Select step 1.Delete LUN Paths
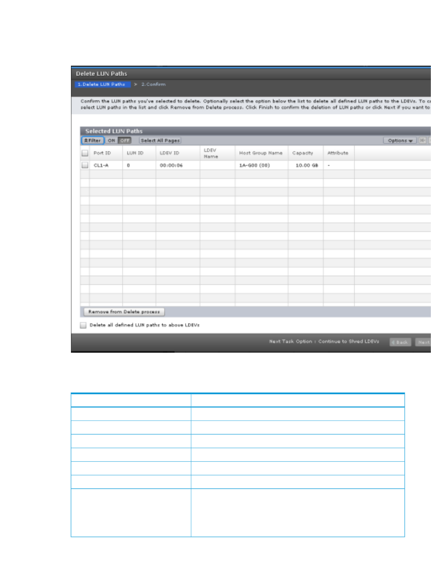Viewport: 431px width, 575px height. click(x=103, y=84)
